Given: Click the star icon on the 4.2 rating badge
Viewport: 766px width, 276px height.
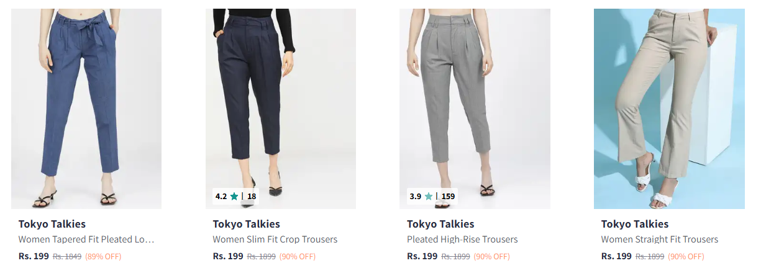Looking at the screenshot, I should (234, 197).
